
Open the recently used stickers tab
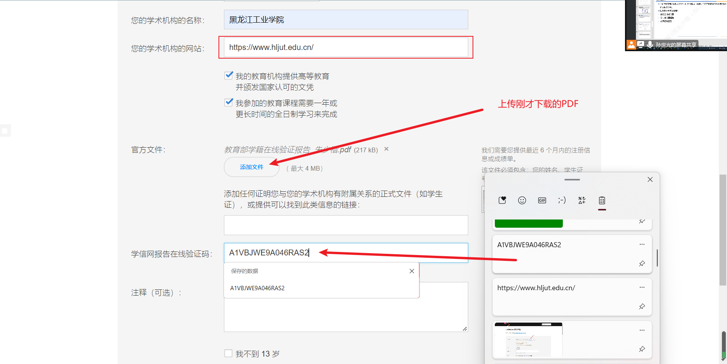tap(502, 200)
